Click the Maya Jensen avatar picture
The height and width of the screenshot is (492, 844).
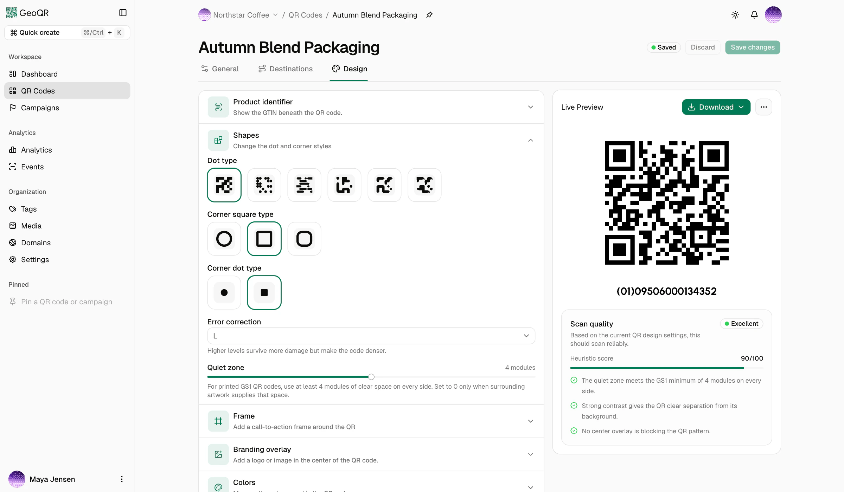coord(17,479)
